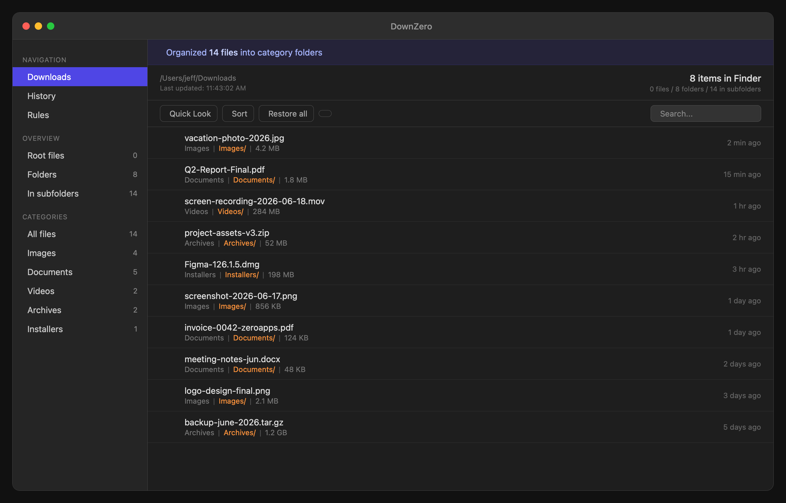Open the Documents/ folder link under invoice-0042-zeroapps.pdf

pyautogui.click(x=254, y=338)
